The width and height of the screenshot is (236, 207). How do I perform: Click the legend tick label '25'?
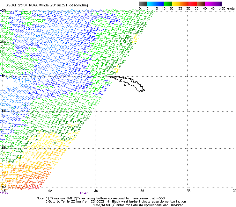(x=180, y=8)
